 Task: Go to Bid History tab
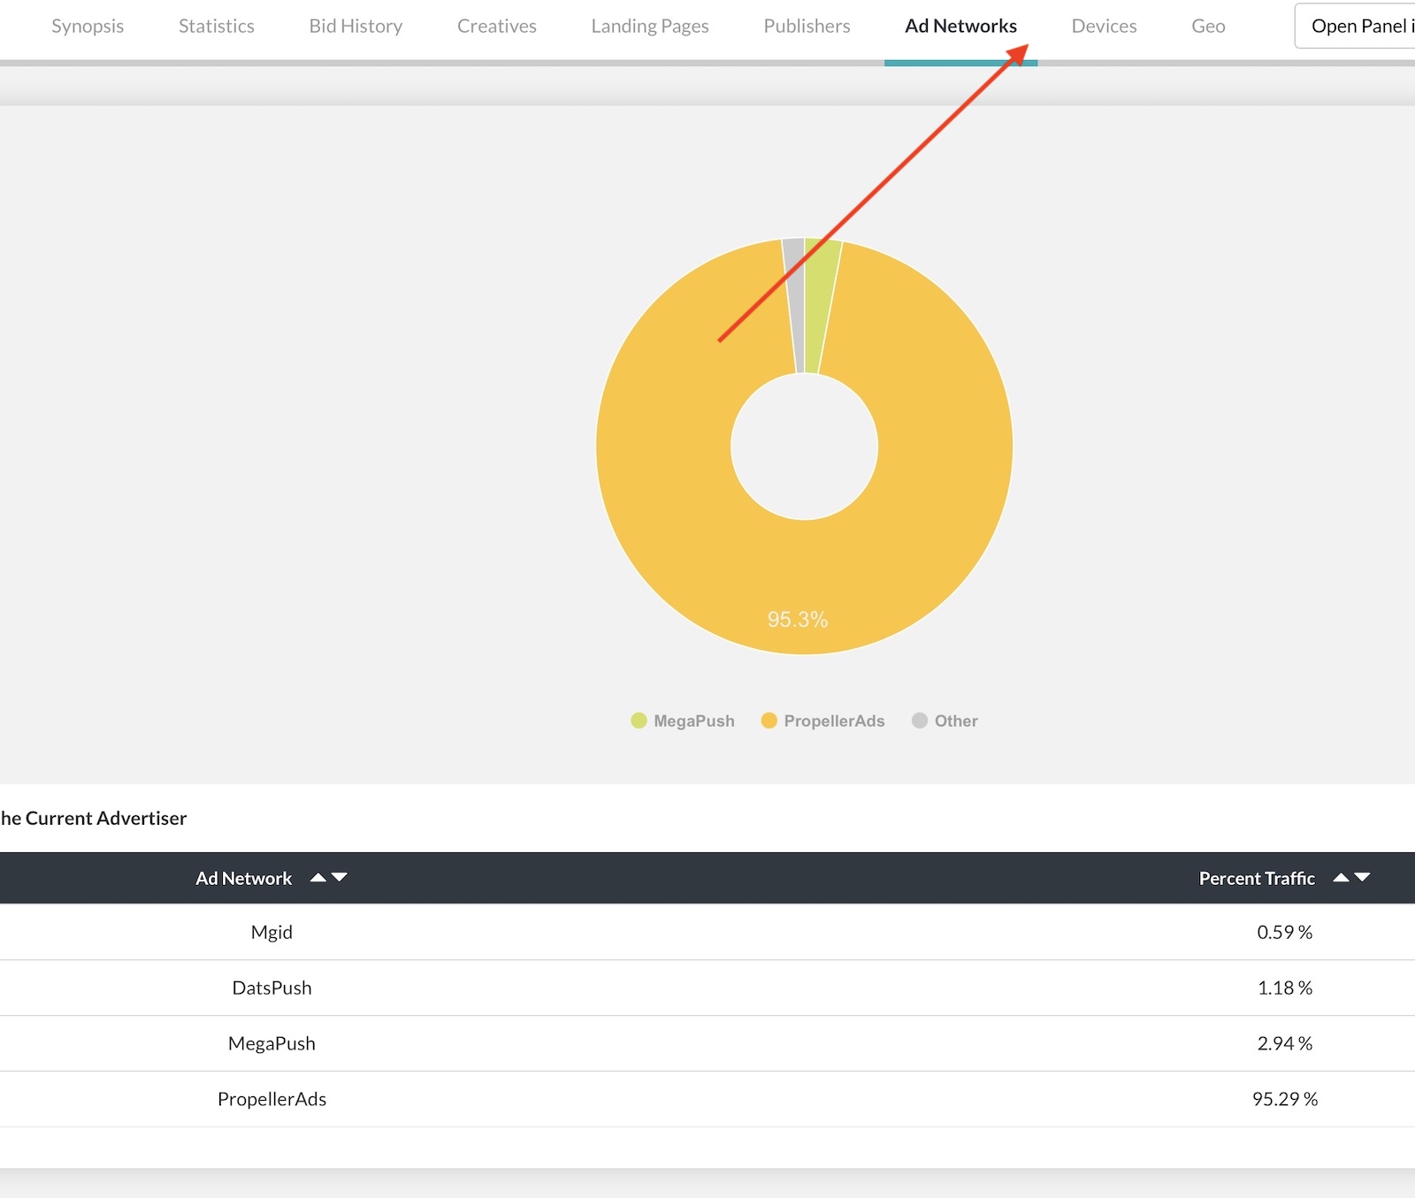(356, 27)
